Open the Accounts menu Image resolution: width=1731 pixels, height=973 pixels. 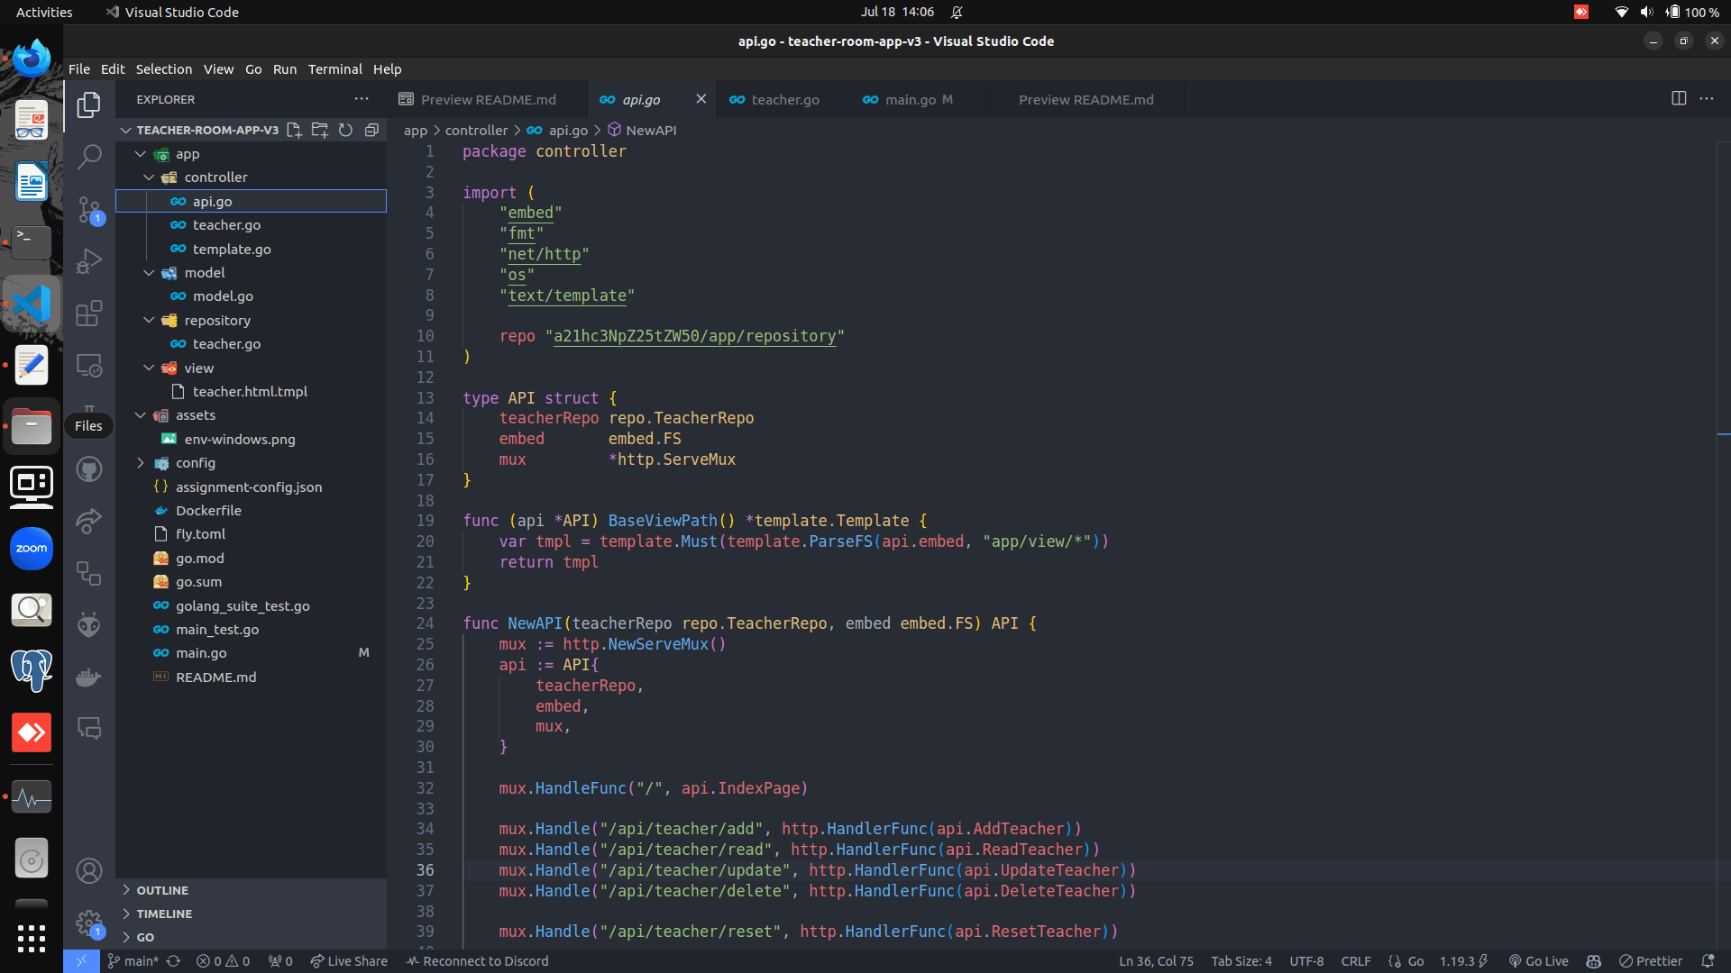tap(88, 871)
